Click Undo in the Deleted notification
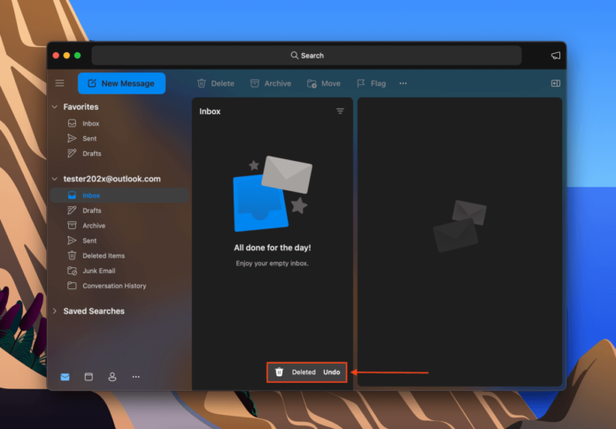 click(x=331, y=372)
